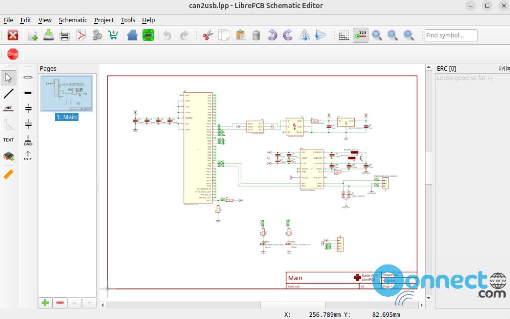Open Order PCB with the shopping cart icon
This screenshot has height=319, width=510.
[113, 35]
